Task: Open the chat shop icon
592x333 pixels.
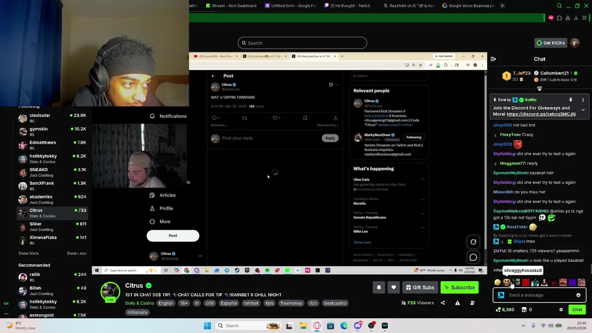Action: point(524,310)
